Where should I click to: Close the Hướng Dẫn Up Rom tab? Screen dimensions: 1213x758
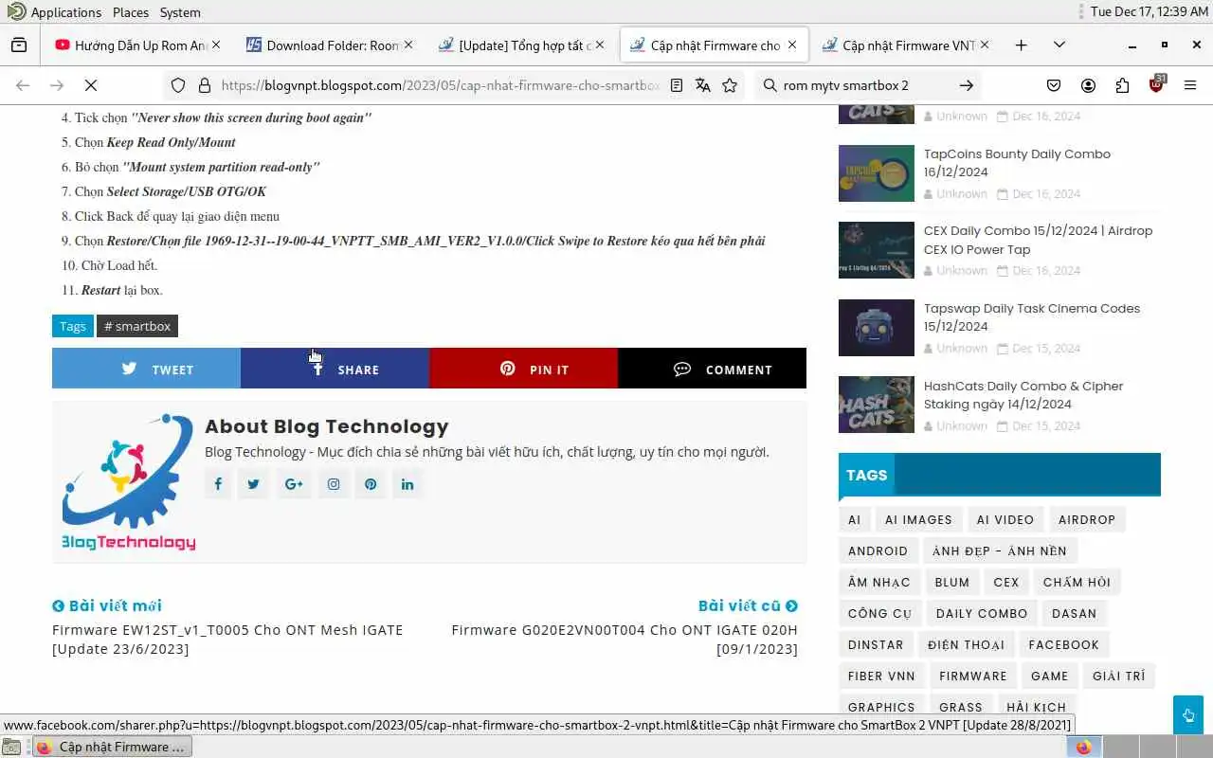point(216,45)
